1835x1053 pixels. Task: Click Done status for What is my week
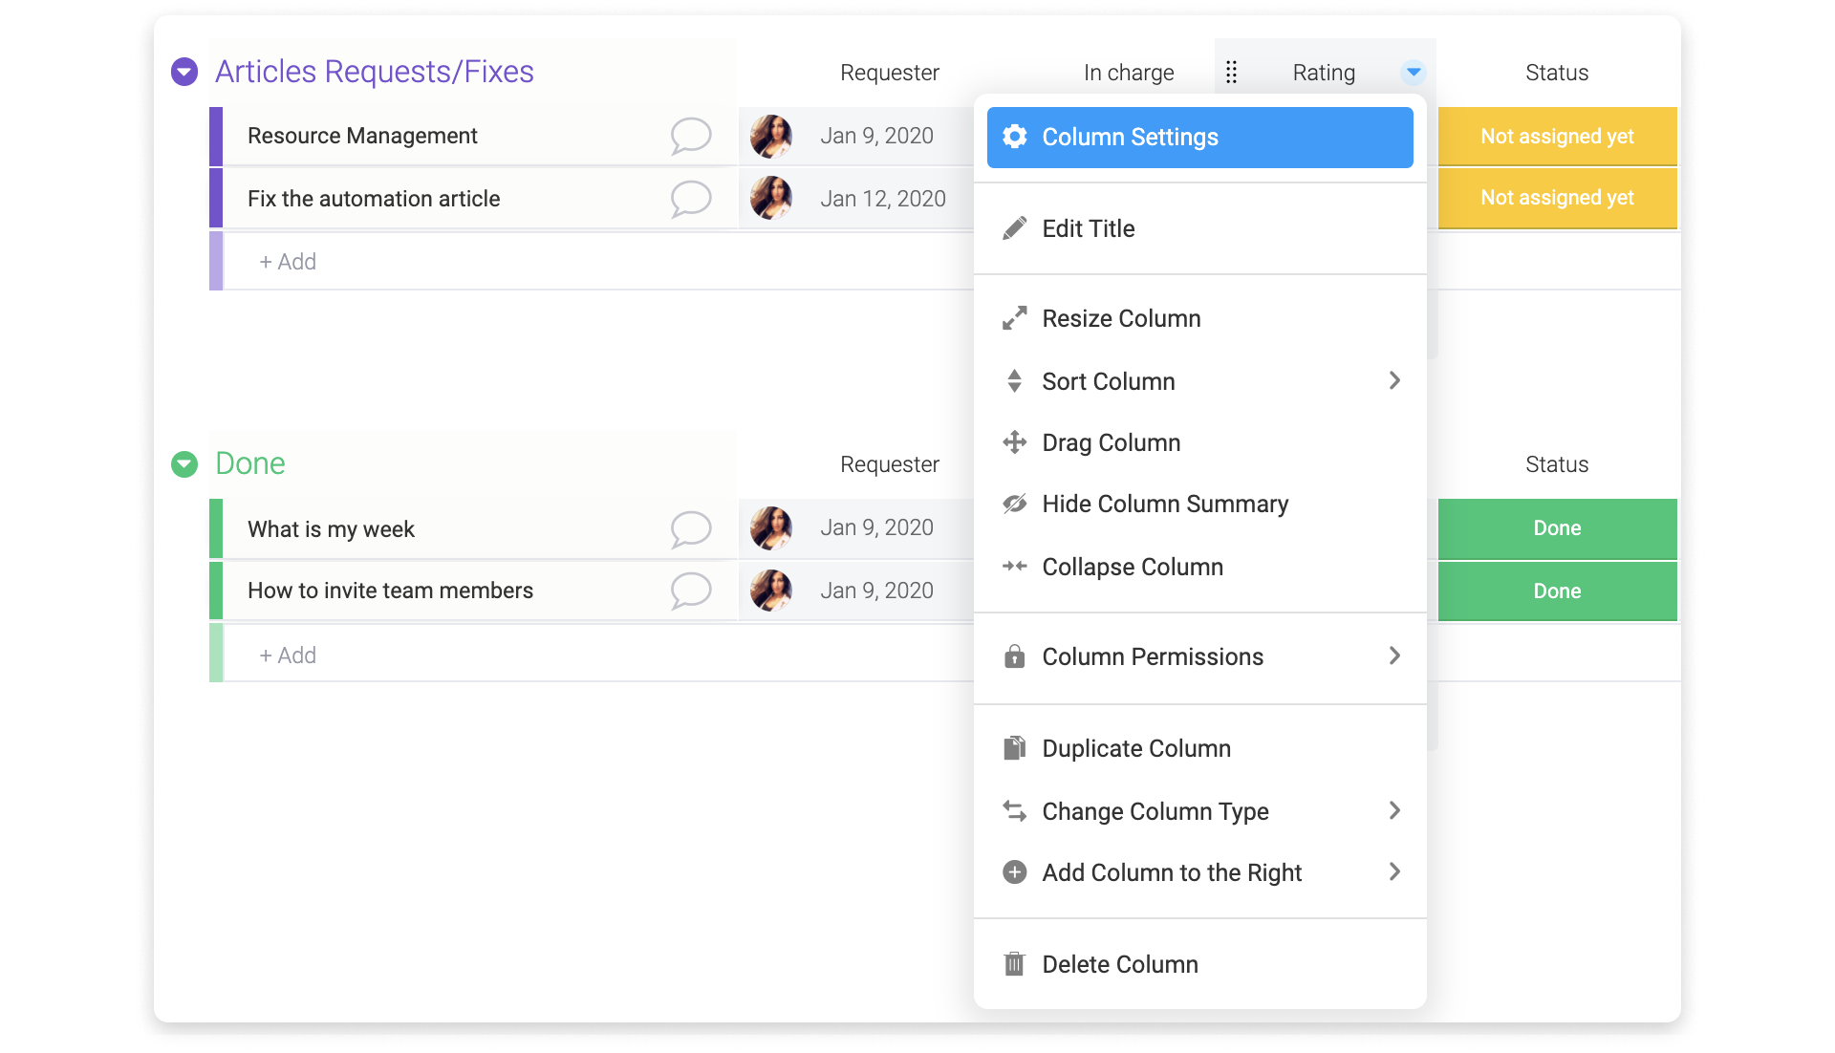[x=1557, y=528]
